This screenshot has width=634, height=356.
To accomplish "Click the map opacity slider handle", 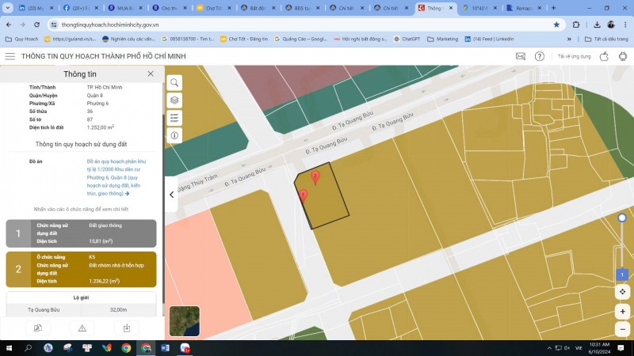I will click(x=622, y=218).
